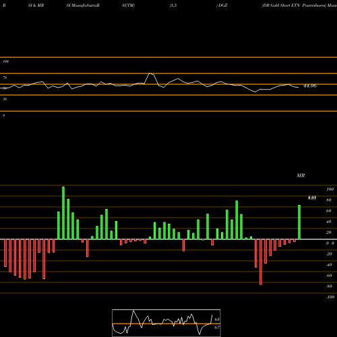Click the 67 label in mini chart
The width and height of the screenshot is (337, 337).
[217, 328]
